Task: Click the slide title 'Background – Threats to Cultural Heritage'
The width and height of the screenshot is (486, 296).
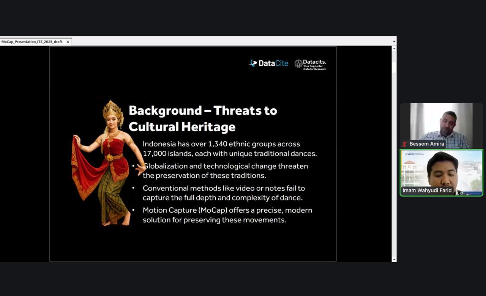Action: coord(203,118)
